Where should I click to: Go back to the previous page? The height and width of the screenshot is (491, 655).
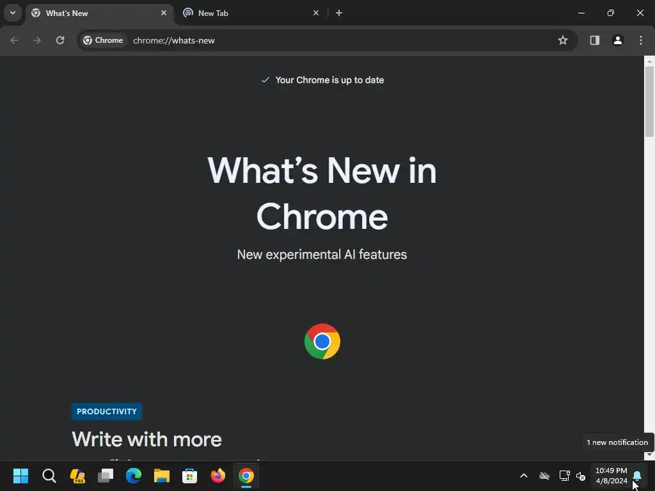[x=14, y=40]
